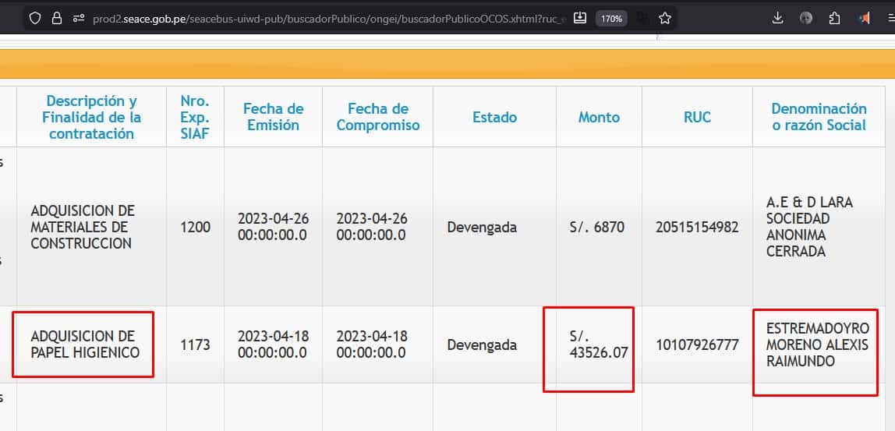Screen dimensions: 895x431
Task: Open the profile avatar icon
Action: coord(806,18)
